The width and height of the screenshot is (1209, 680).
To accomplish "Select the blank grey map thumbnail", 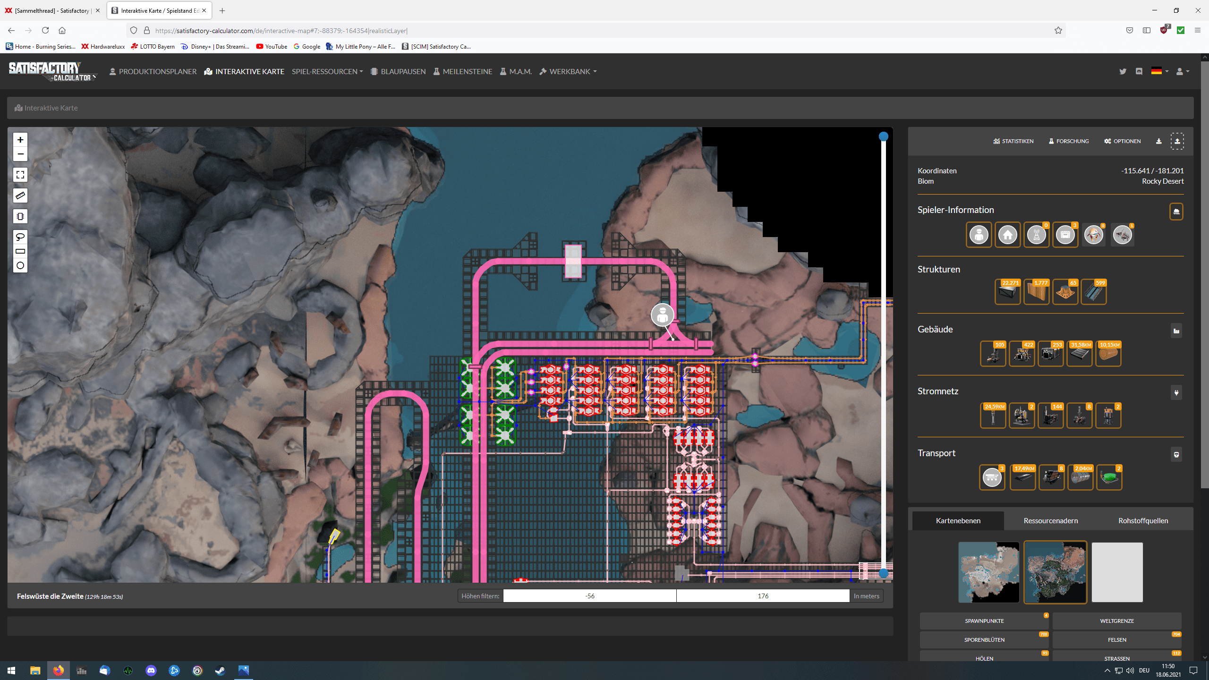I will tap(1117, 572).
